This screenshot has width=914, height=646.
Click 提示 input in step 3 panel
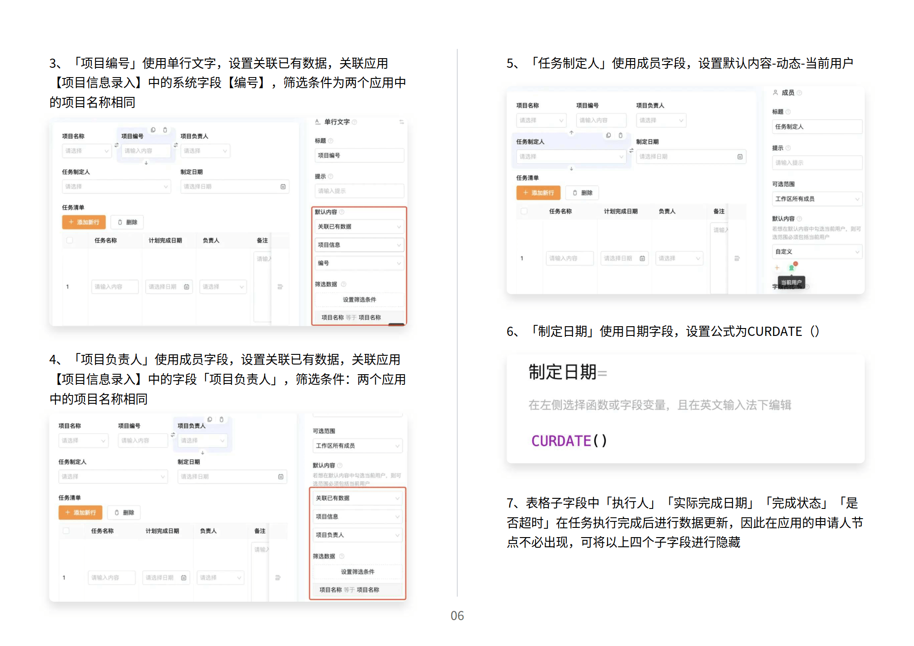point(359,191)
